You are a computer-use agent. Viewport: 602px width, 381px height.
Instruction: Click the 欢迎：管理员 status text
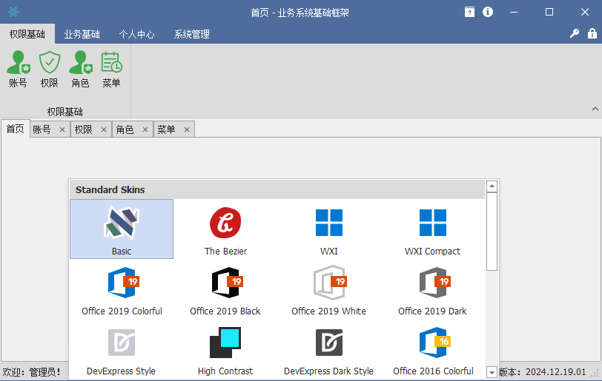[x=32, y=372]
